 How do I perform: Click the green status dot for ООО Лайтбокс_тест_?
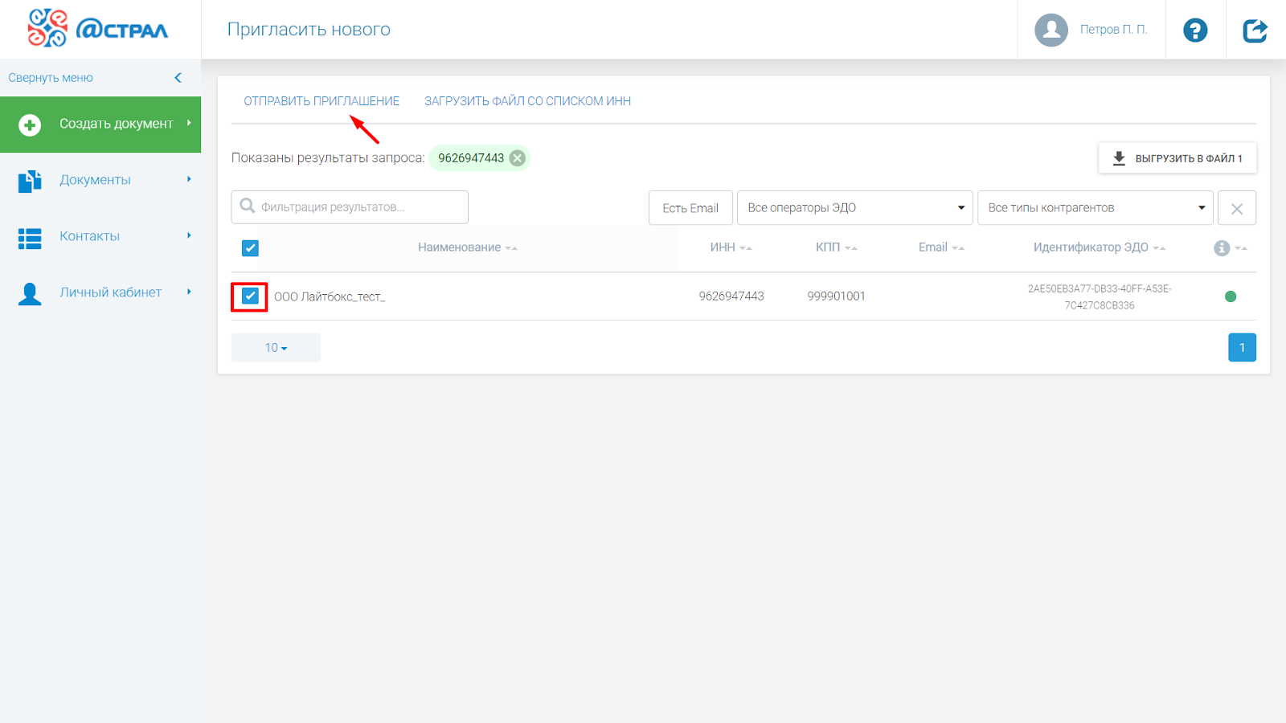[1231, 296]
